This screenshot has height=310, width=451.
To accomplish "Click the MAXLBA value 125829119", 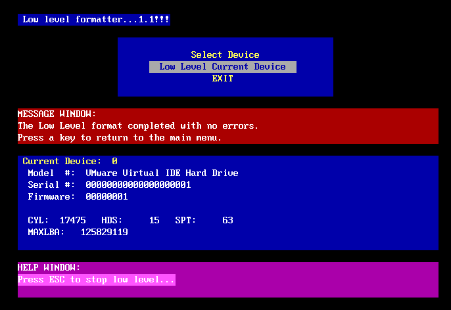I will click(x=104, y=232).
